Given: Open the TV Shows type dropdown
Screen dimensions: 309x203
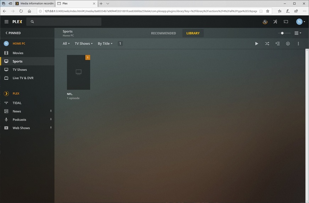Looking at the screenshot, I should click(84, 43).
